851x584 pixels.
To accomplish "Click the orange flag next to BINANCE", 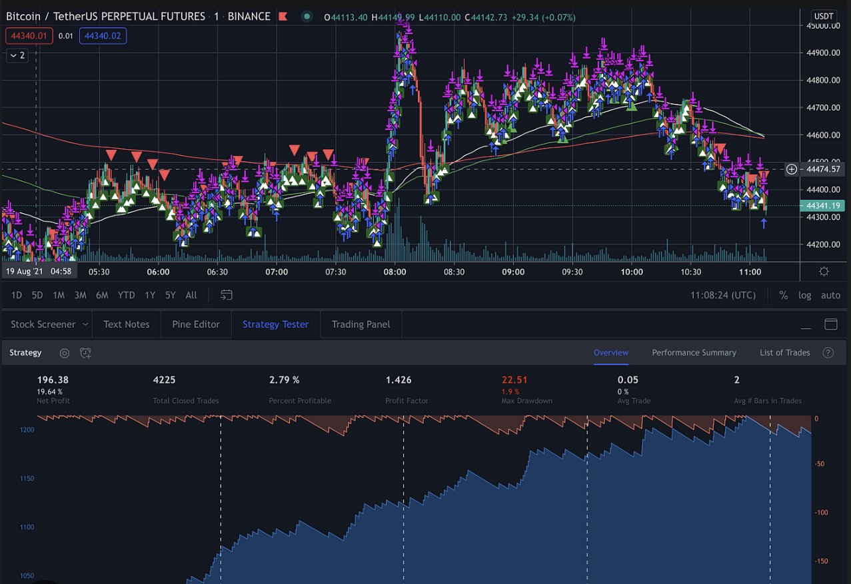I will [283, 17].
